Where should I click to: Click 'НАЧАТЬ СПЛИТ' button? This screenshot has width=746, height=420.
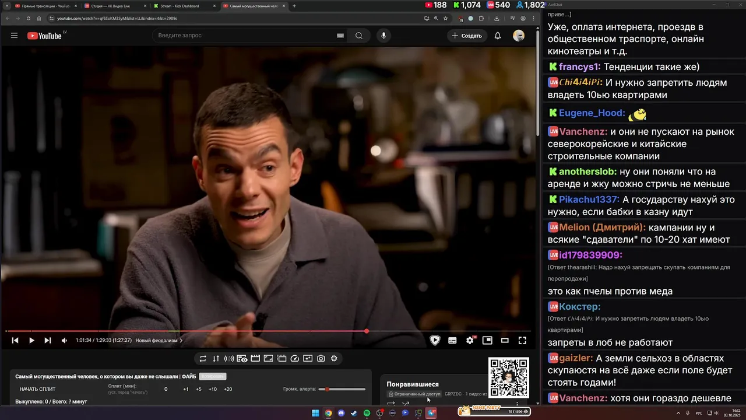38,389
